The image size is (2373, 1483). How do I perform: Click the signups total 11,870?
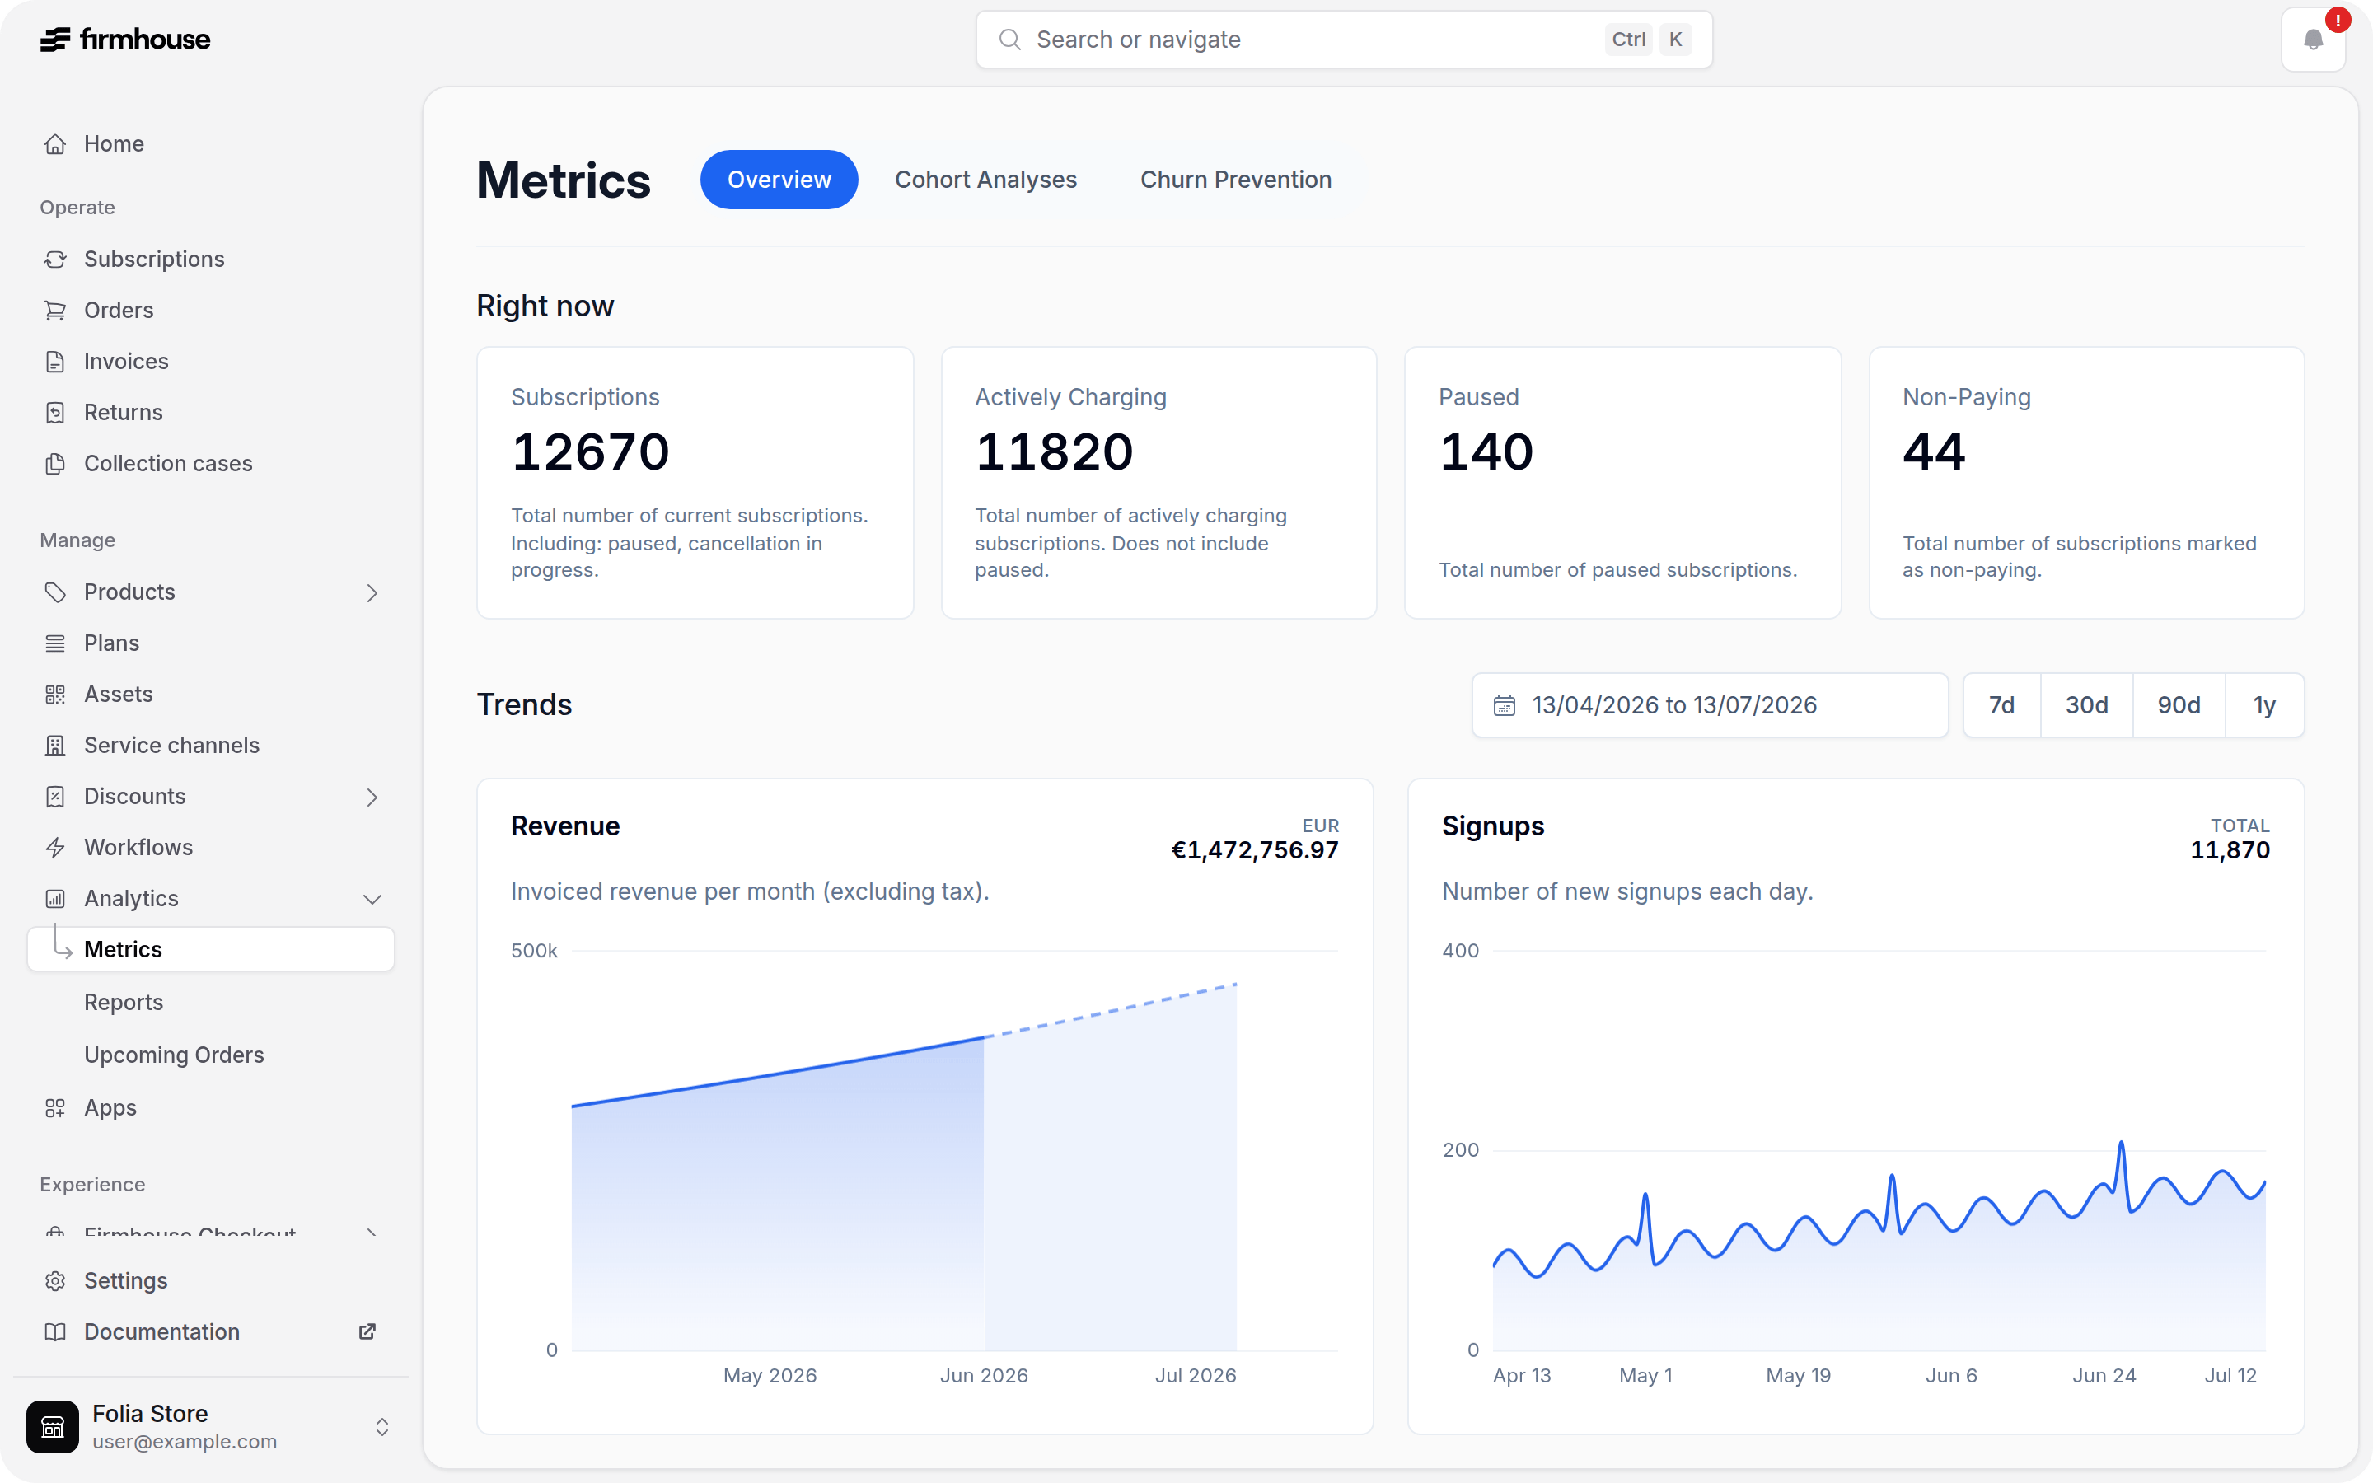[x=2230, y=849]
